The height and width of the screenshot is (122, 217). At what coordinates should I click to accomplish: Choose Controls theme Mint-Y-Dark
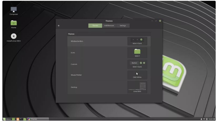(137, 64)
